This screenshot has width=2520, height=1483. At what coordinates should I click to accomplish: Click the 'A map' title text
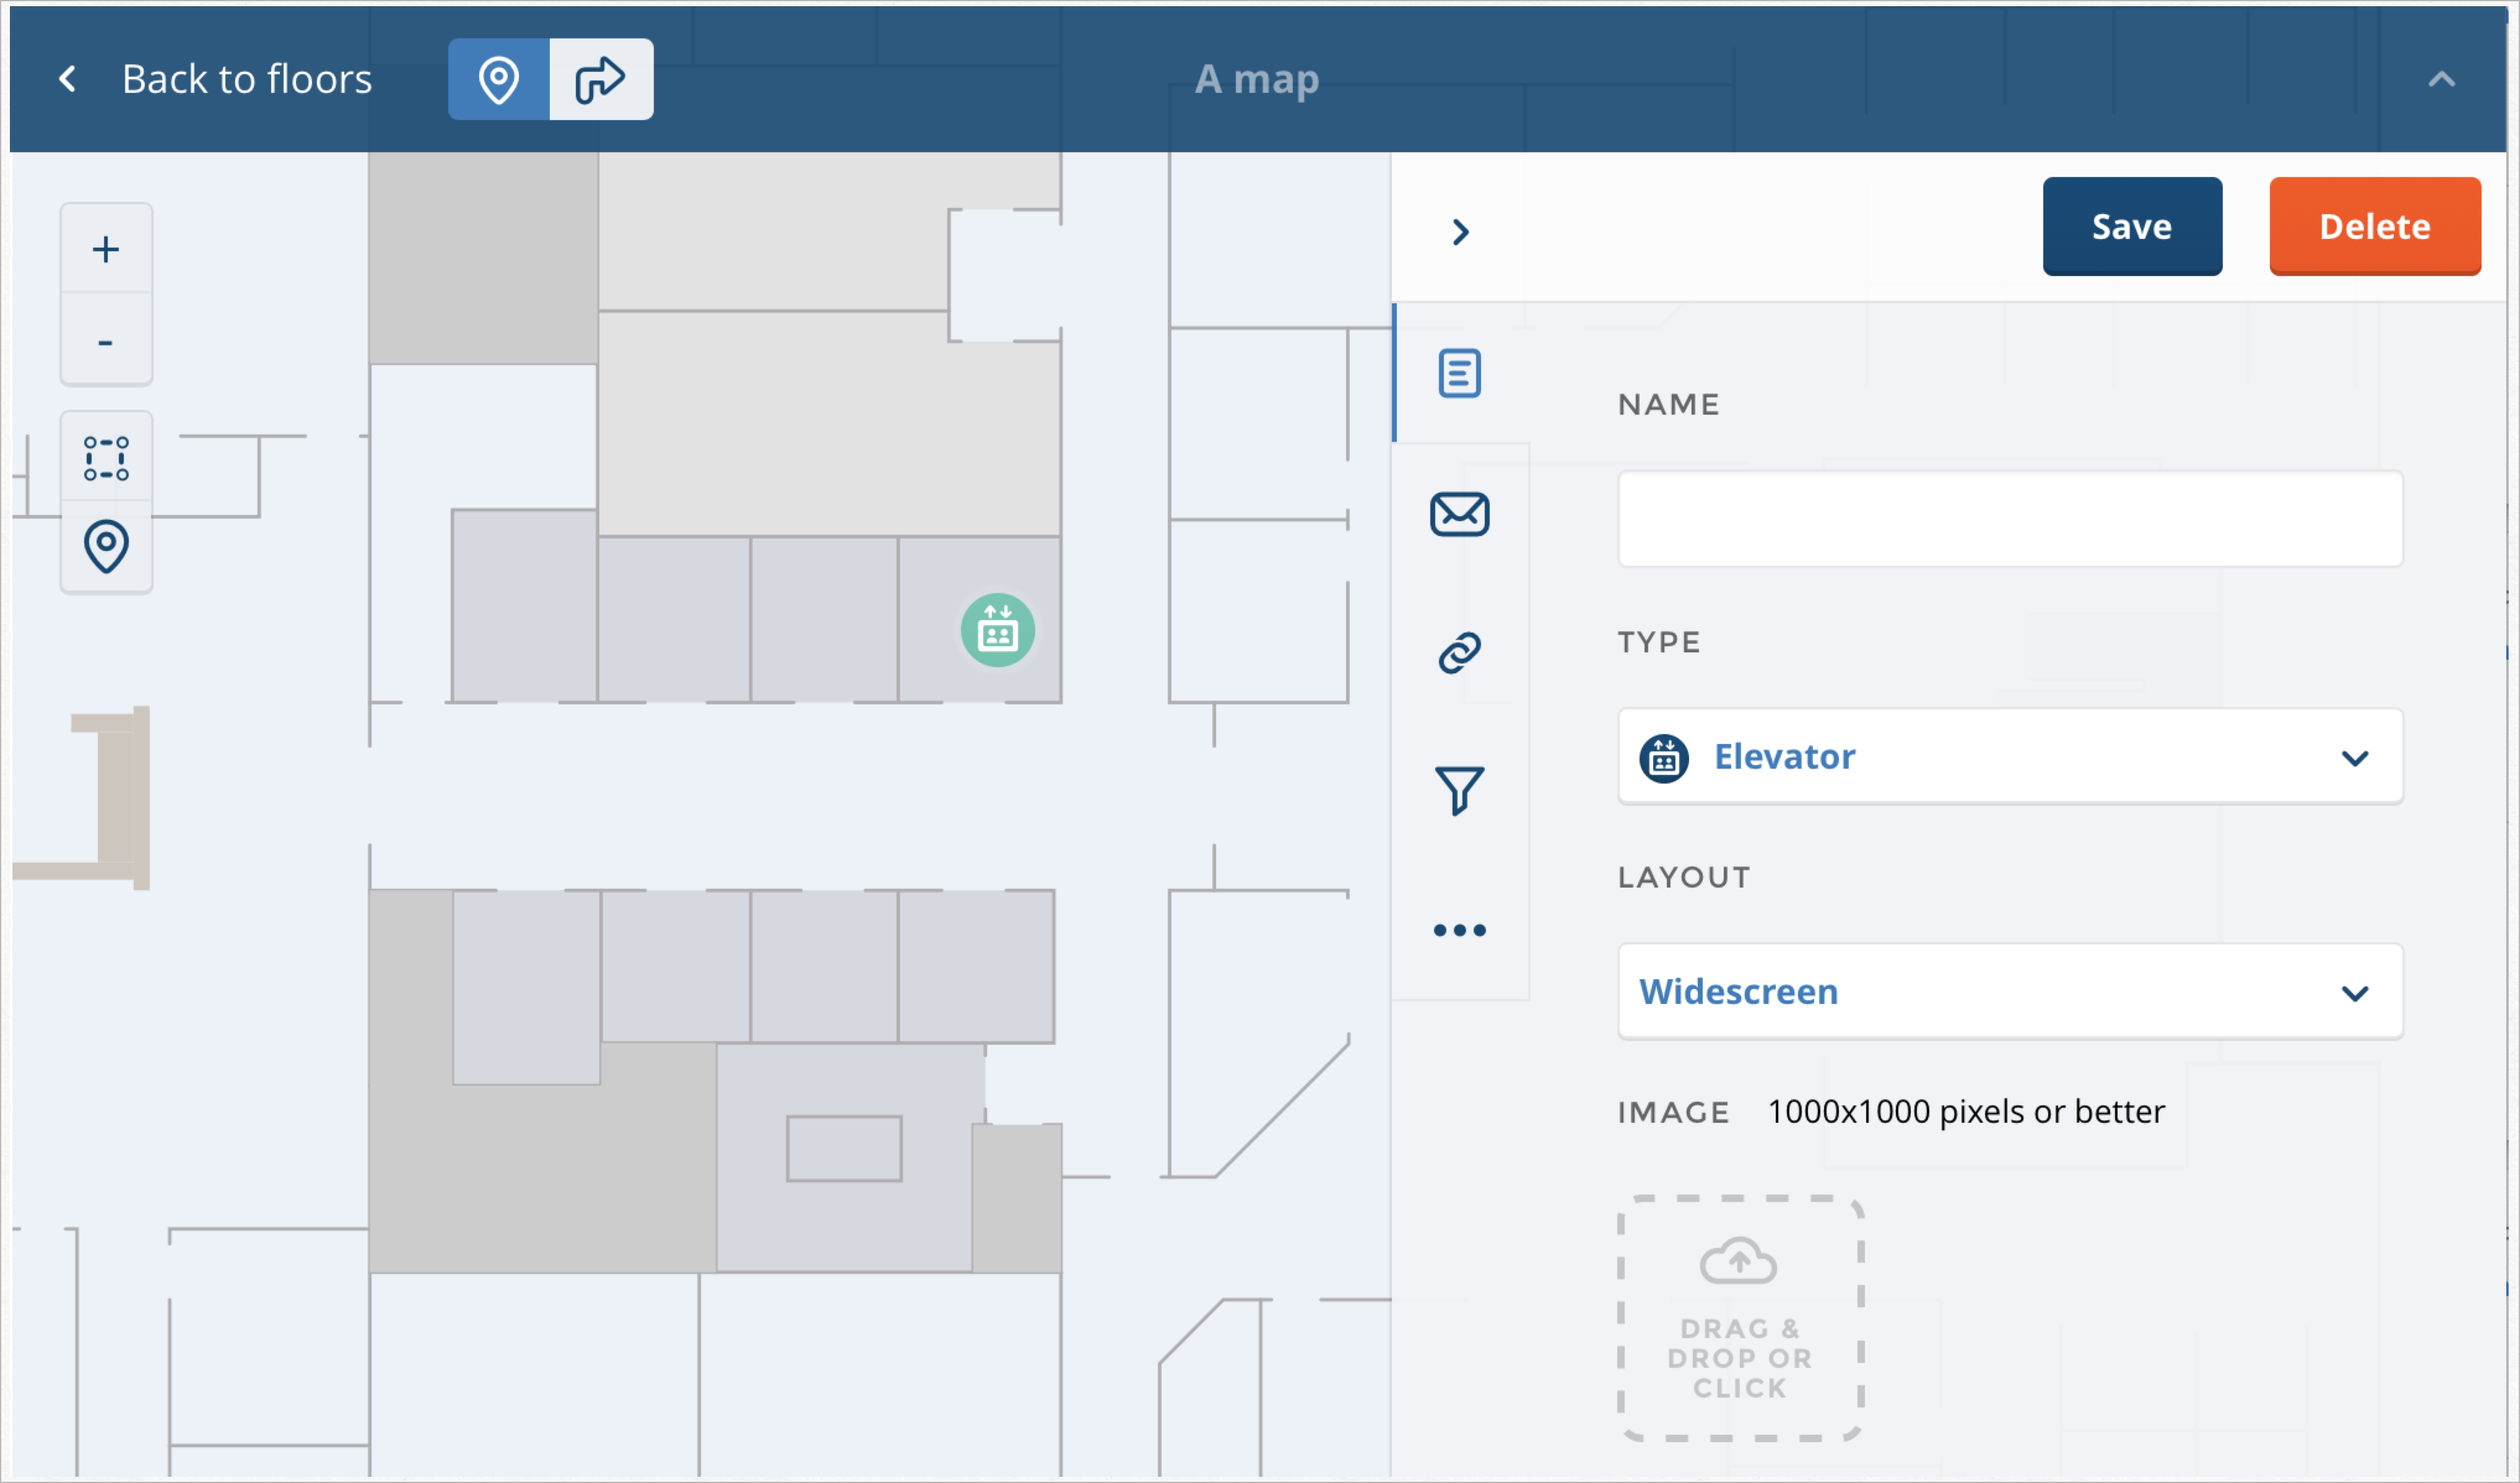[1257, 79]
